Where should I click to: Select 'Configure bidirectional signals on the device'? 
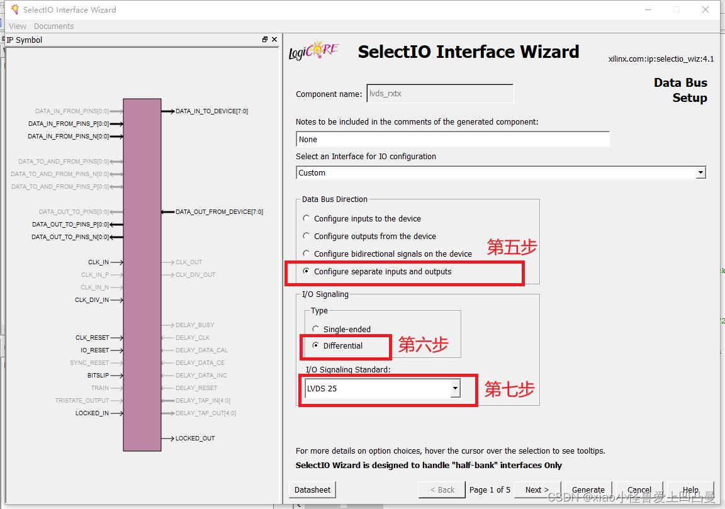point(306,254)
